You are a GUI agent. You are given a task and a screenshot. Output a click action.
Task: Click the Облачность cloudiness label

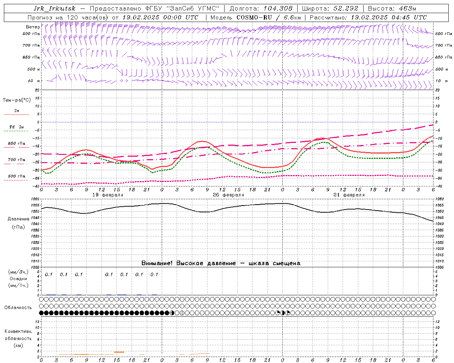[x=18, y=307]
